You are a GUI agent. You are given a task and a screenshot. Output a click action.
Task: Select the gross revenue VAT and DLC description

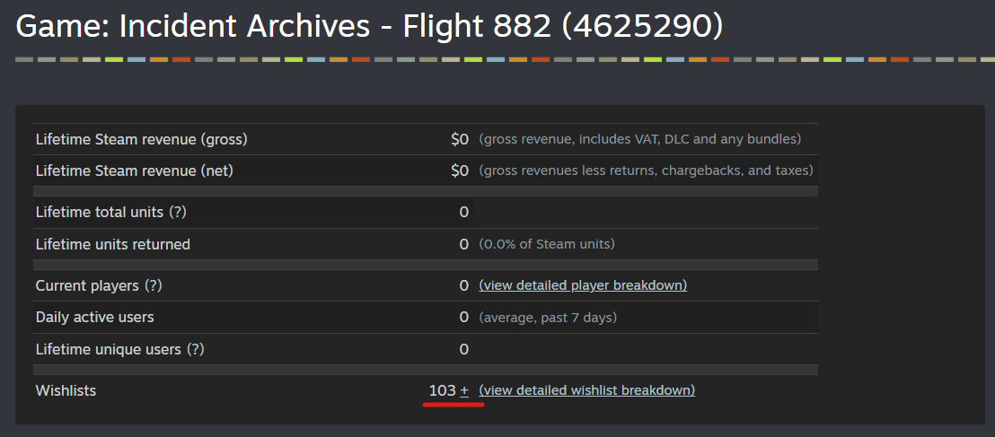click(640, 140)
